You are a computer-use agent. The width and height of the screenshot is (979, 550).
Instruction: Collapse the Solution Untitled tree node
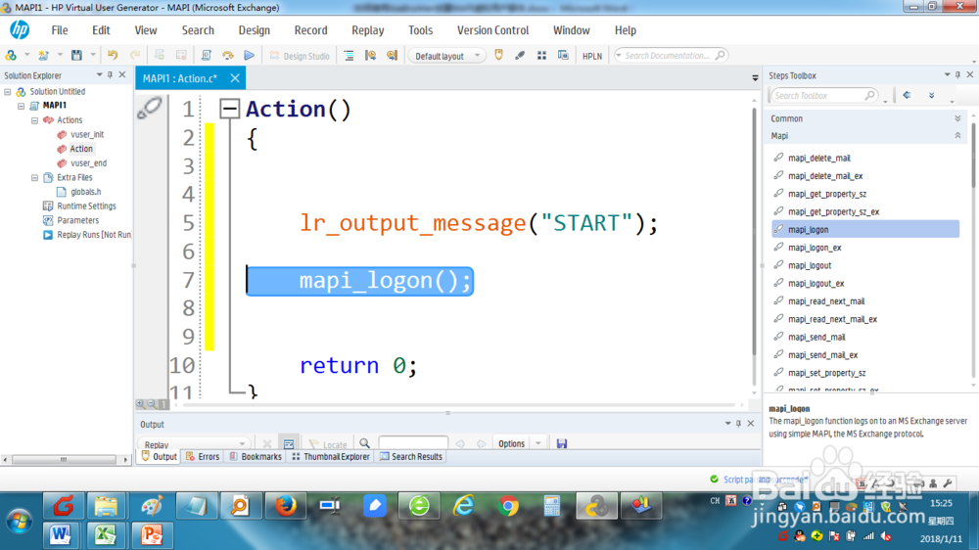click(8, 91)
